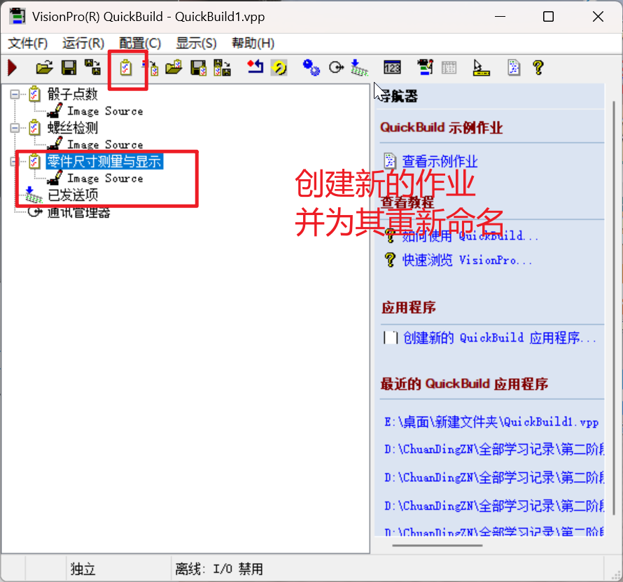Click the 应用程序 section heading

point(408,307)
